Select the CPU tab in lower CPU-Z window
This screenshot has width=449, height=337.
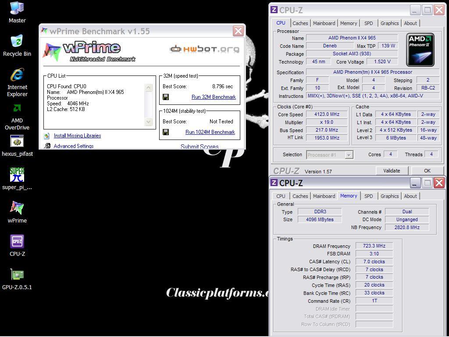click(x=281, y=196)
